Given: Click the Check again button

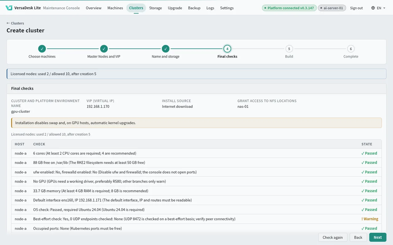Looking at the screenshot, I should pyautogui.click(x=333, y=237).
